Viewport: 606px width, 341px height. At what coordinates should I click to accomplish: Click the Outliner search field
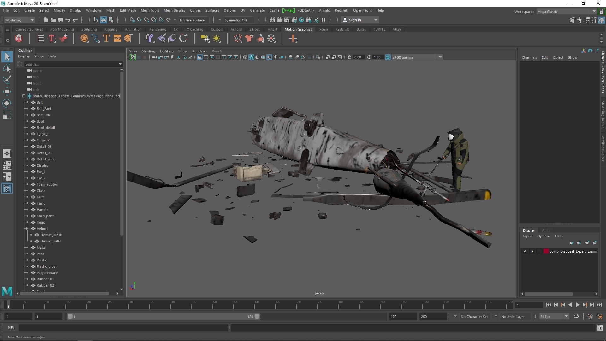(x=73, y=64)
